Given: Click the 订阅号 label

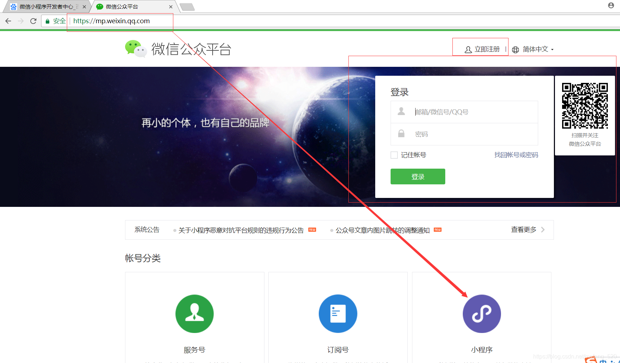Looking at the screenshot, I should tap(338, 350).
